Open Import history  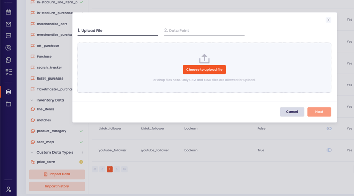point(57,186)
